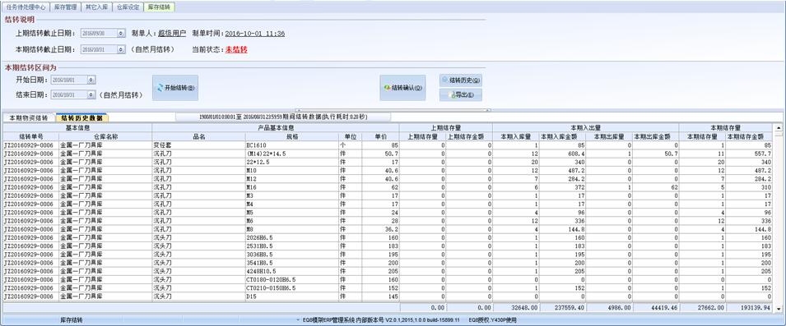Click the 4248H10.5 spec cell

291,271
